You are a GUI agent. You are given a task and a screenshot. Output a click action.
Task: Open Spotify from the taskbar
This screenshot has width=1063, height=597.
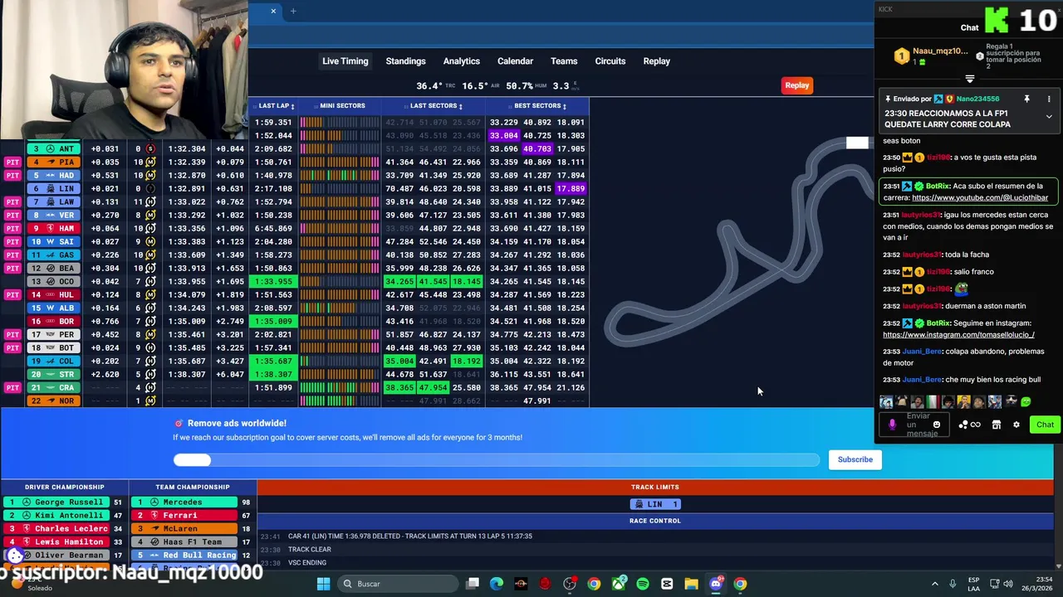(643, 584)
